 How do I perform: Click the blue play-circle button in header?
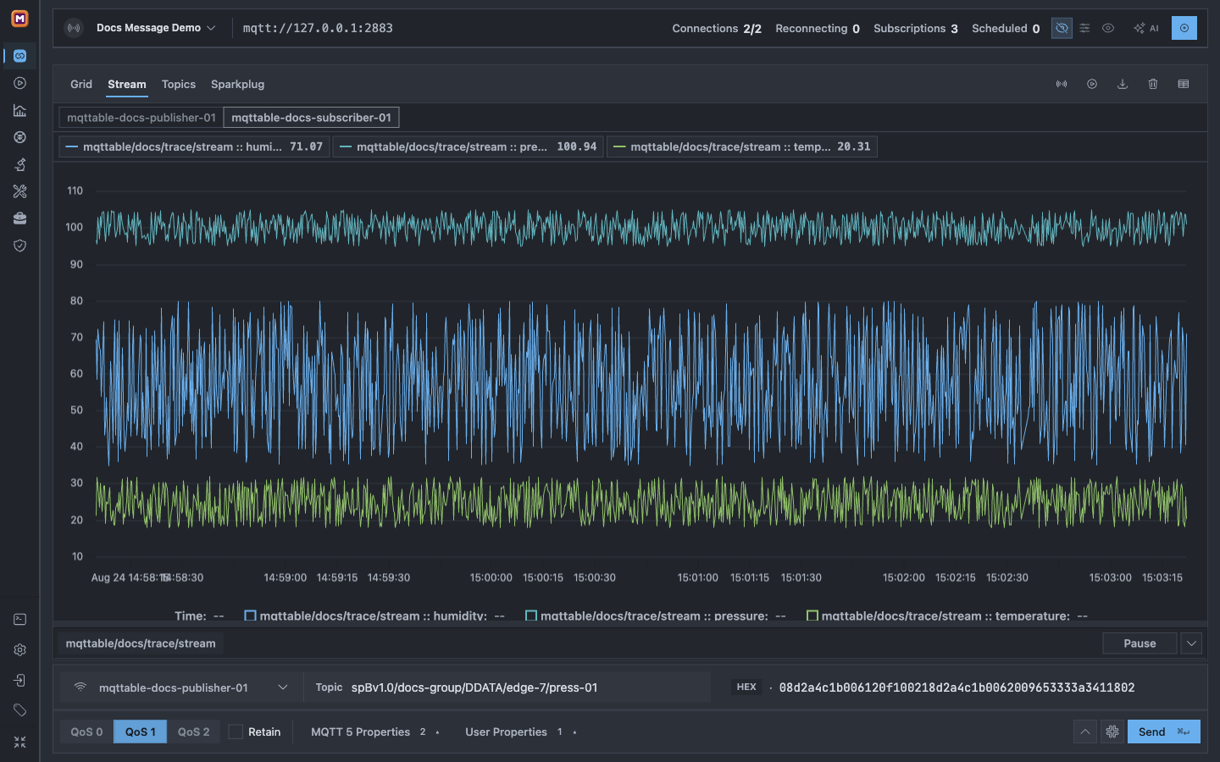[x=1184, y=28]
